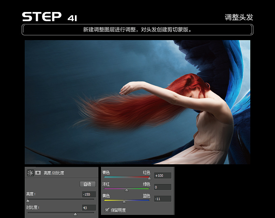Adjust the 黄色-蓝色 yellow-blue slider handle
The image size is (275, 218).
(x=124, y=202)
